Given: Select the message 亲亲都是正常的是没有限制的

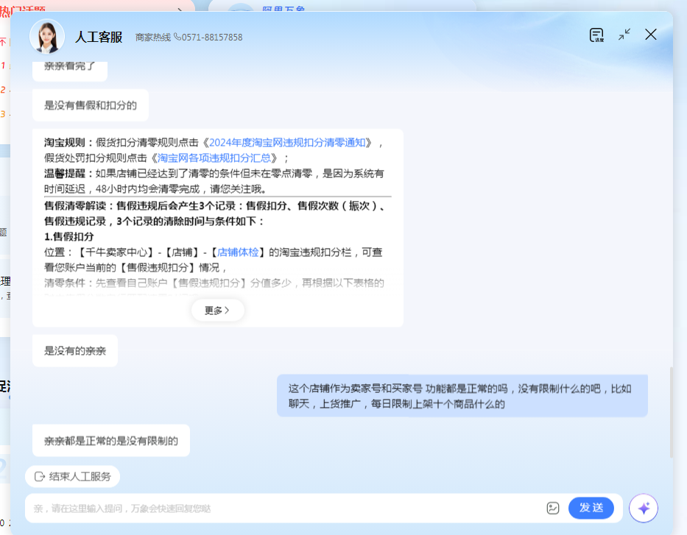Looking at the screenshot, I should point(111,440).
